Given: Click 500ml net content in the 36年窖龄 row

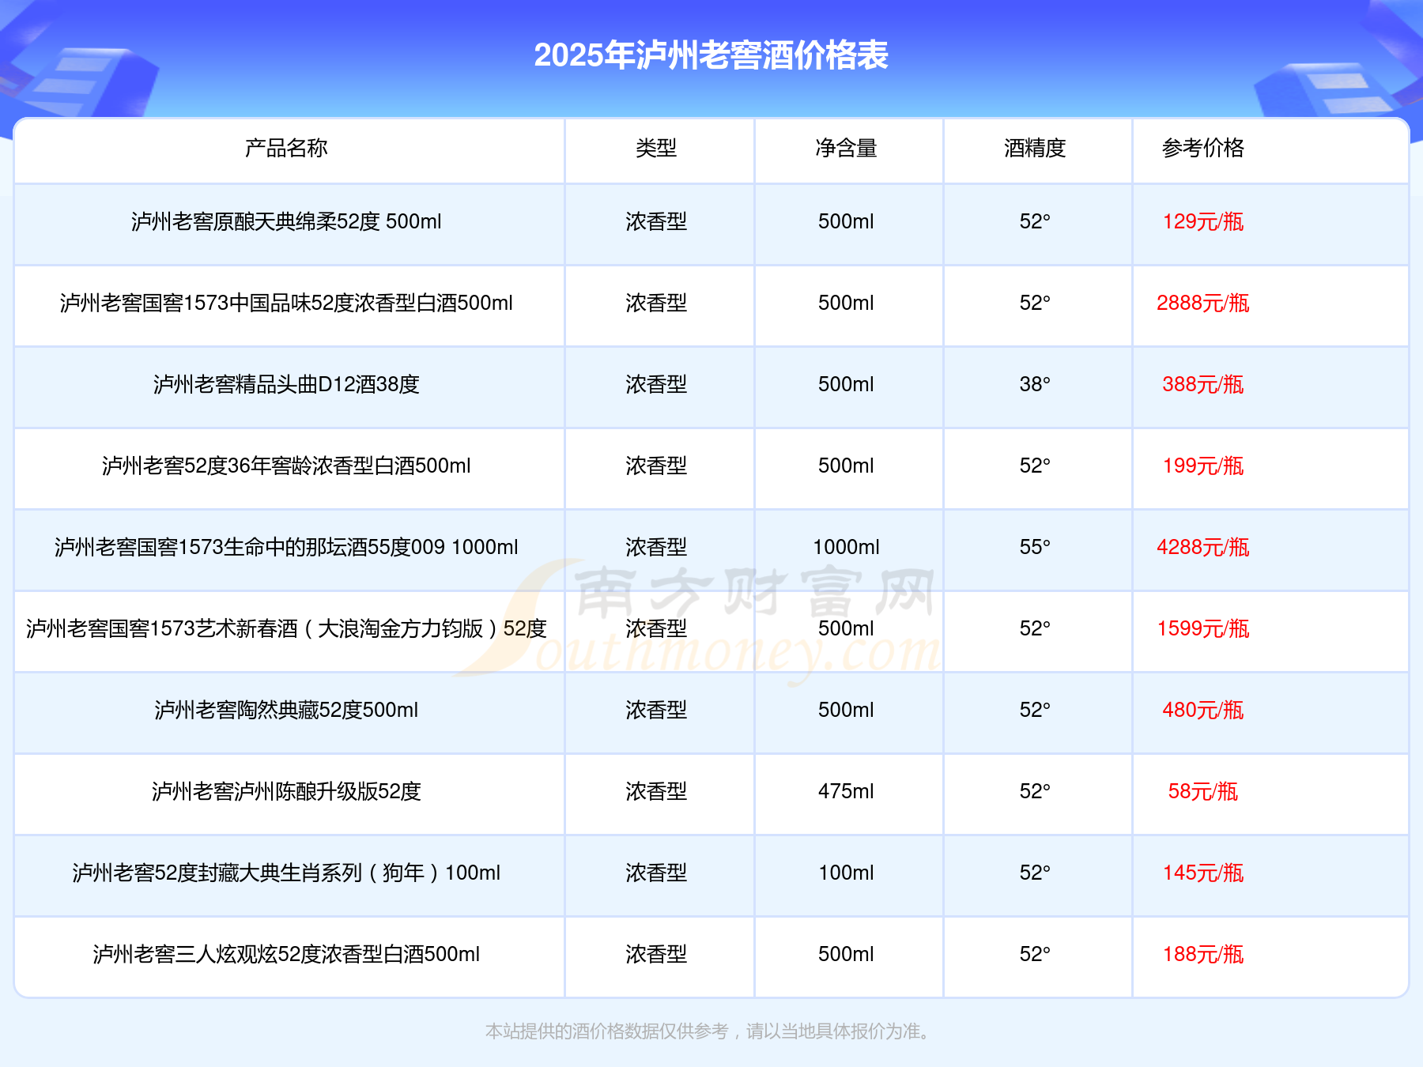Looking at the screenshot, I should pos(846,466).
